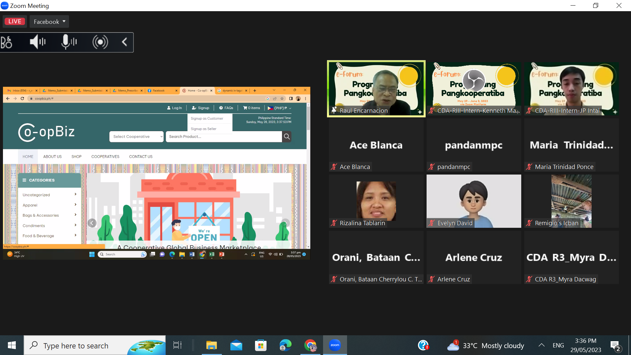The width and height of the screenshot is (631, 355).
Task: Click the previous slide arrow on banner carousel
Action: pyautogui.click(x=92, y=223)
